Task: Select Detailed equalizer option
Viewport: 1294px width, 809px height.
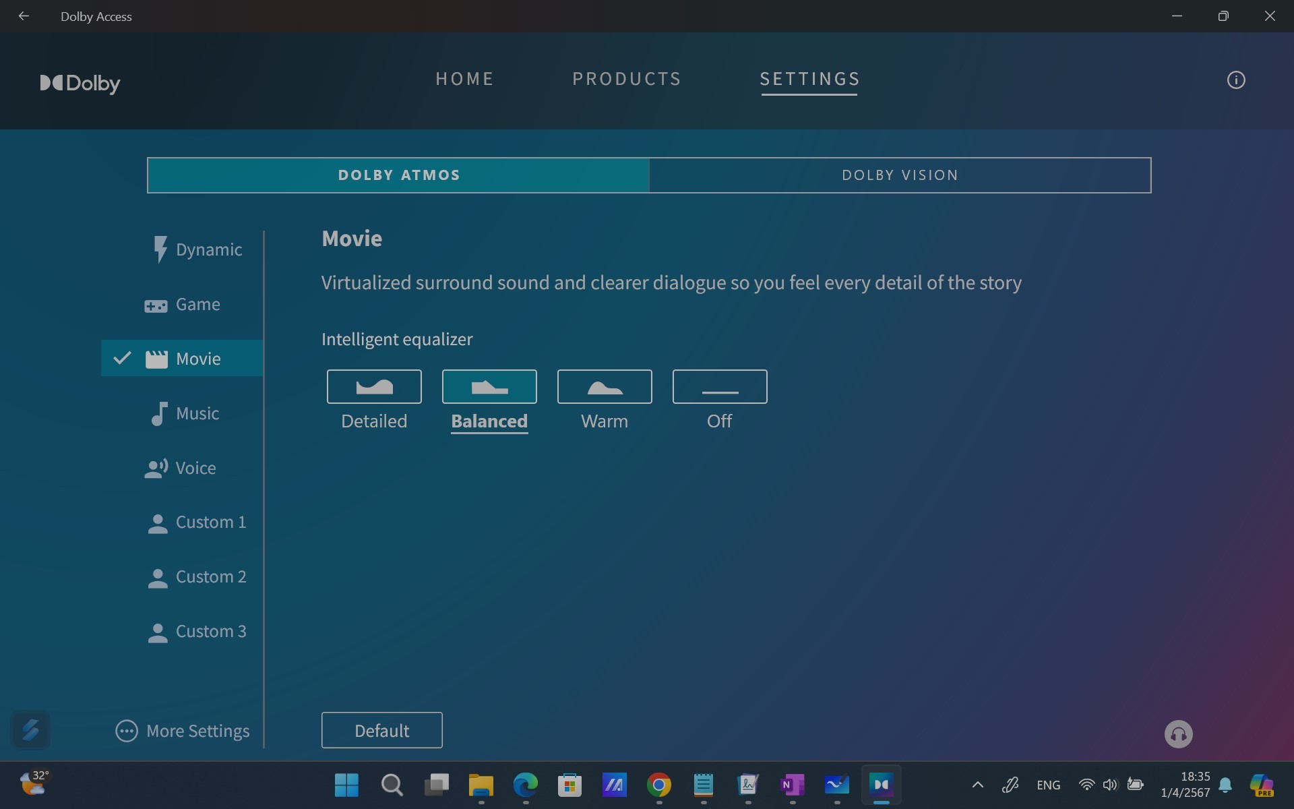Action: pos(374,387)
